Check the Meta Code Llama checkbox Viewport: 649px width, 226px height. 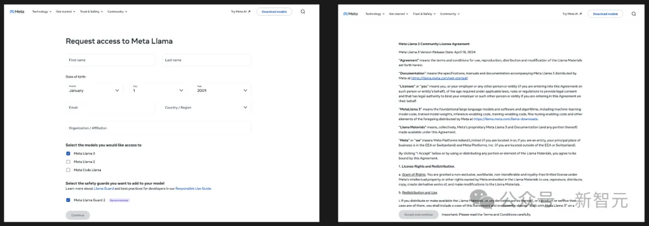69,170
